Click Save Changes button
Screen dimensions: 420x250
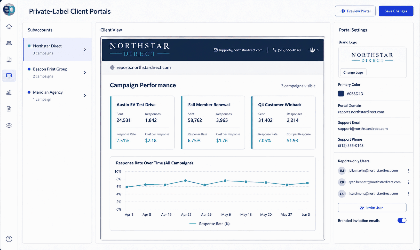[x=396, y=11]
